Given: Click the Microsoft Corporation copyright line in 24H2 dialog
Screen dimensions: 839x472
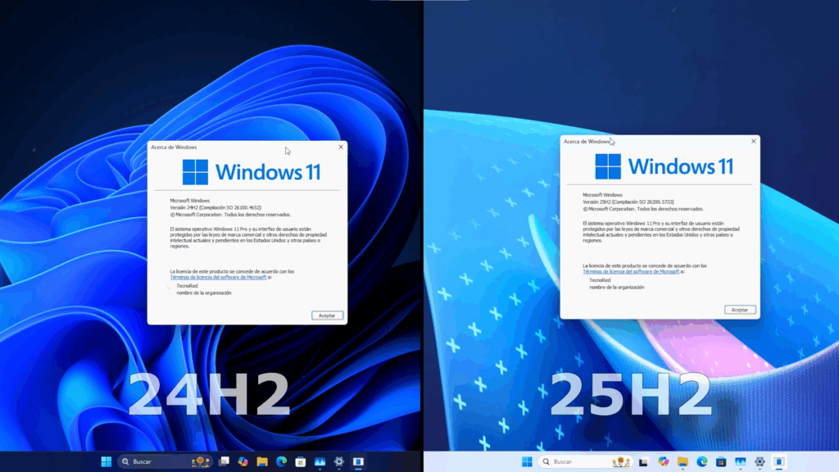Looking at the screenshot, I should [x=230, y=215].
